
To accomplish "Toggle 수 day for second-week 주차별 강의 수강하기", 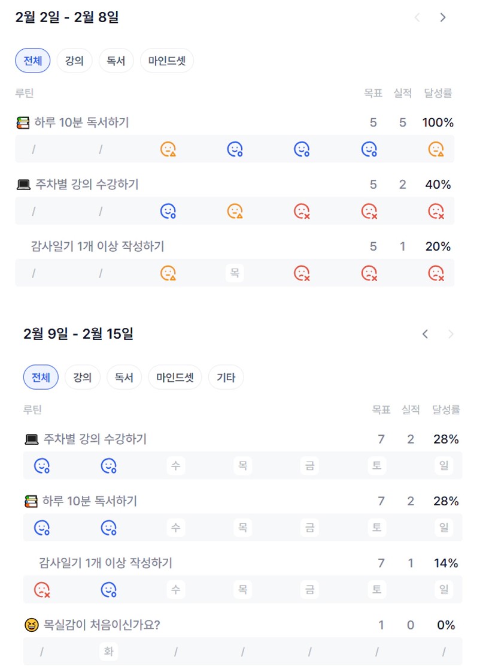I will [x=175, y=466].
